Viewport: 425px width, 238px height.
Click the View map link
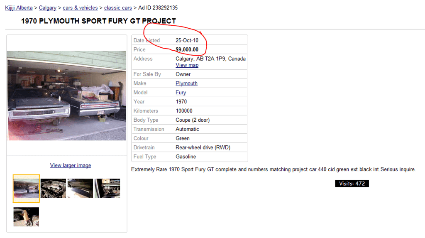[187, 65]
